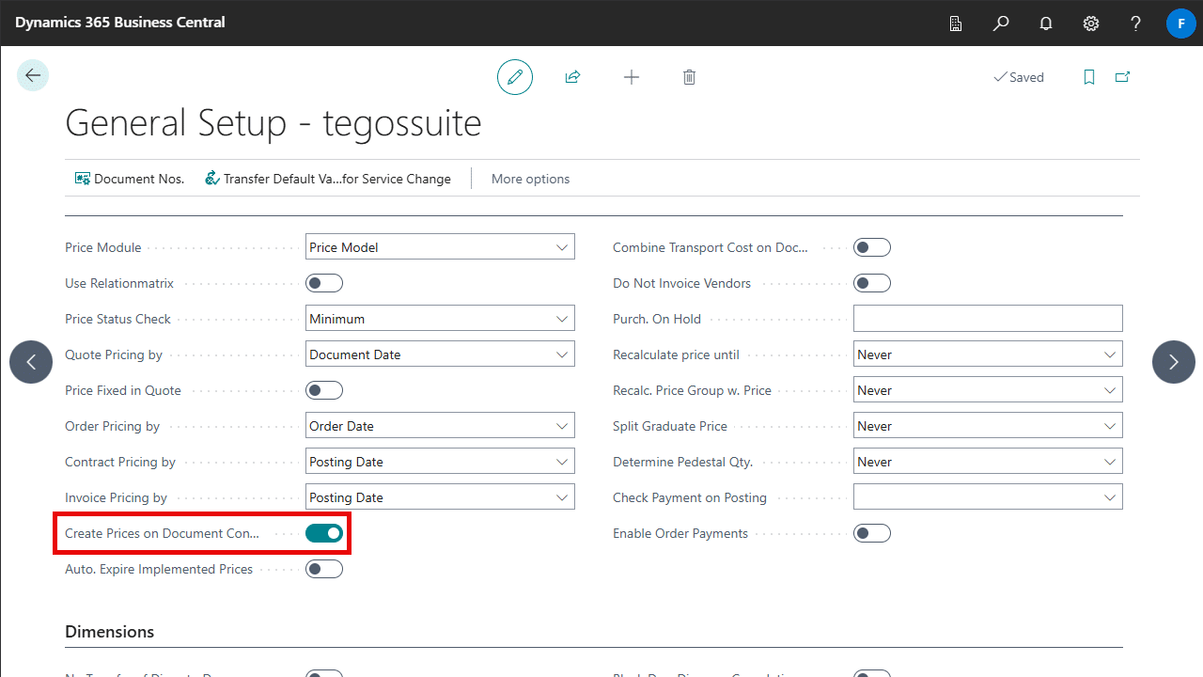Click the back arrow button
1203x677 pixels.
(x=33, y=76)
